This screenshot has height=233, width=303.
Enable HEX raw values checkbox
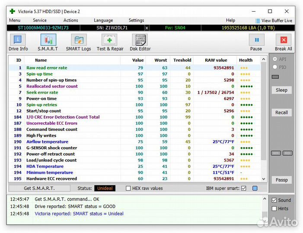point(128,188)
